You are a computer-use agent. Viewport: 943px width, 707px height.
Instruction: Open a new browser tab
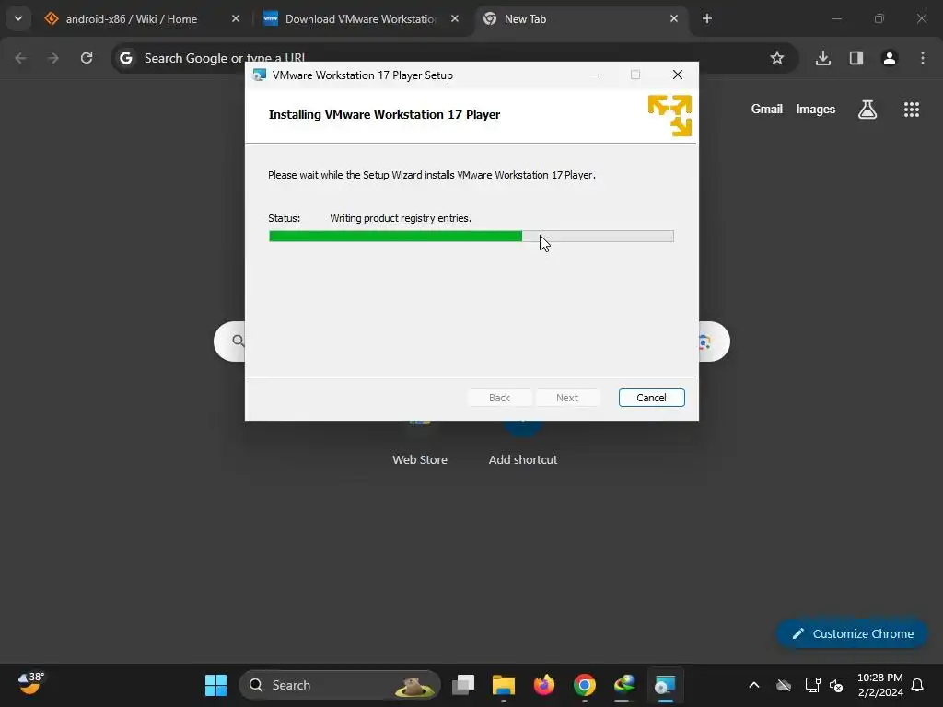(707, 19)
